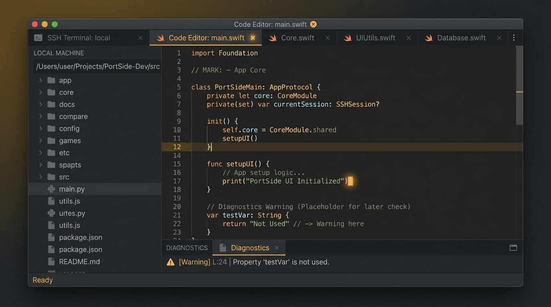Click the uppercase DIAGNOSTICS panel label
This screenshot has height=307, width=551.
[x=187, y=248]
